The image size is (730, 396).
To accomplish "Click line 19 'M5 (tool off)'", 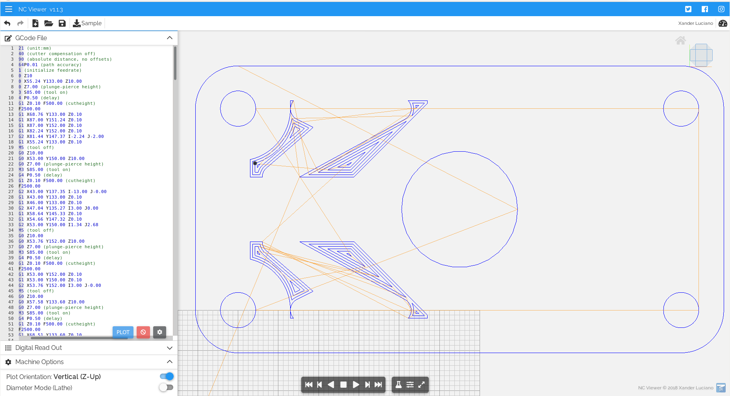I will point(36,147).
